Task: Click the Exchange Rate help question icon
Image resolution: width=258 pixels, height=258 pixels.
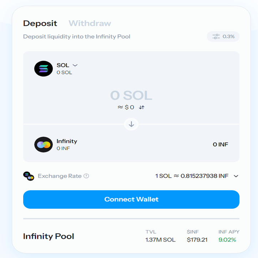Action: coord(86,176)
